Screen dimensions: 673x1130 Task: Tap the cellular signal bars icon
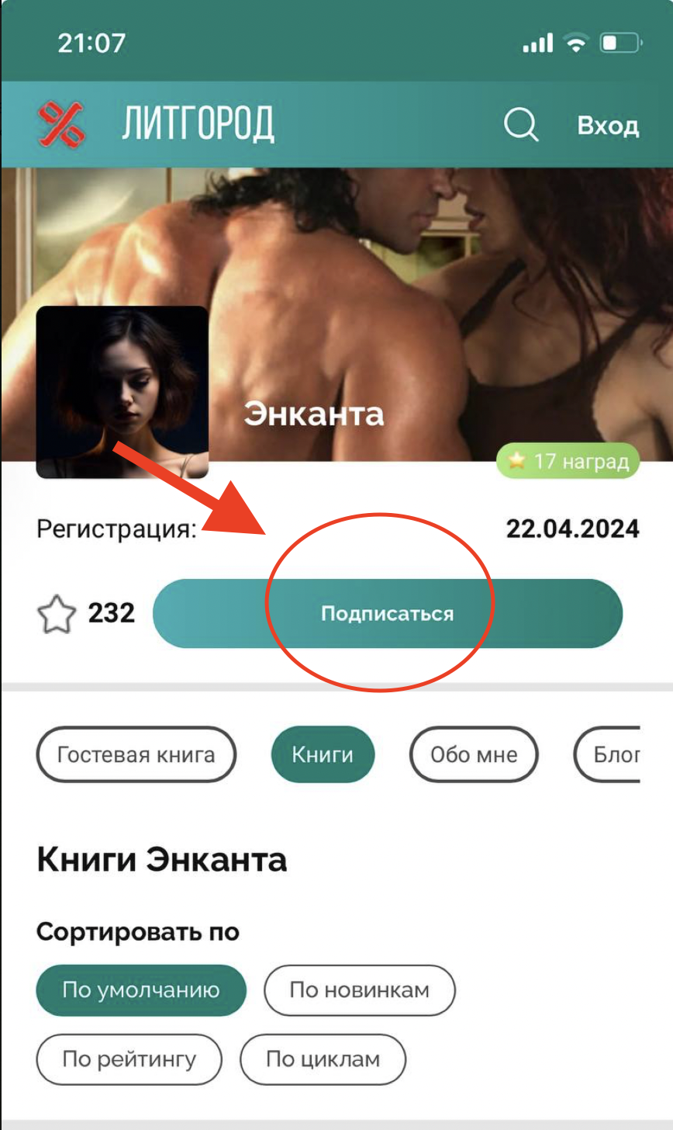[x=538, y=43]
